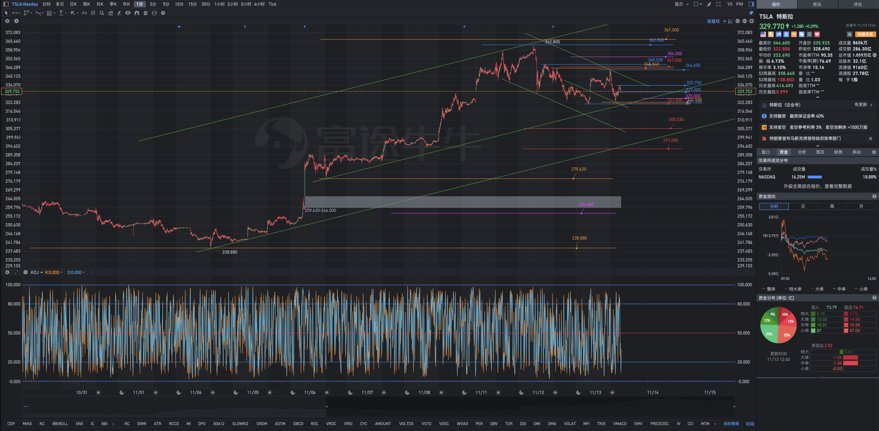The height and width of the screenshot is (431, 879).
Task: Select the 5分 timeframe
Action: [x=166, y=4]
